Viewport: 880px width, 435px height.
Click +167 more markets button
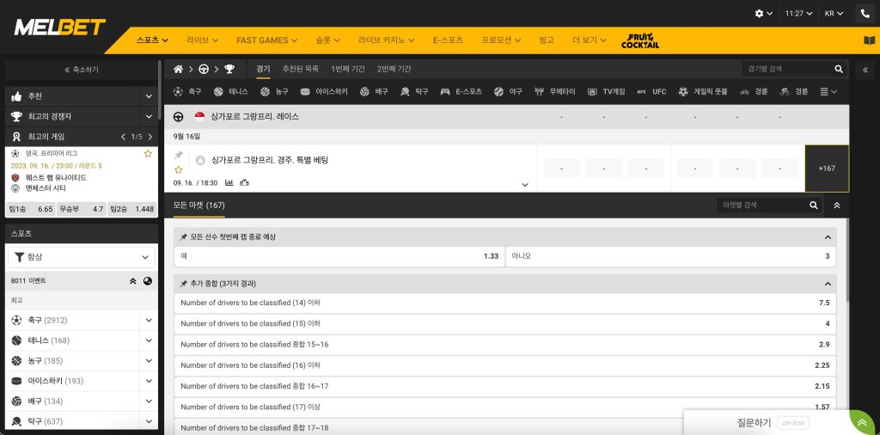[827, 168]
